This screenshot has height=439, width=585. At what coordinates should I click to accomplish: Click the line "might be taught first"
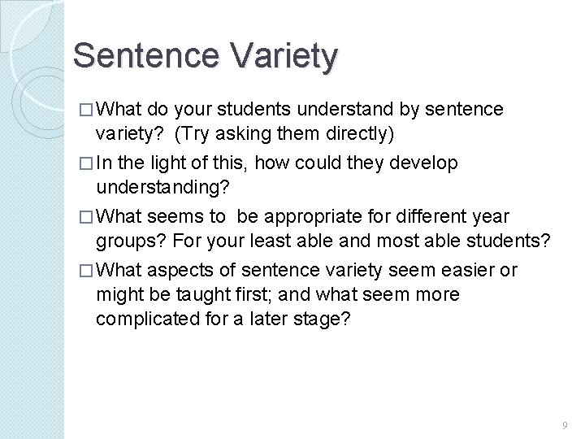tap(277, 293)
